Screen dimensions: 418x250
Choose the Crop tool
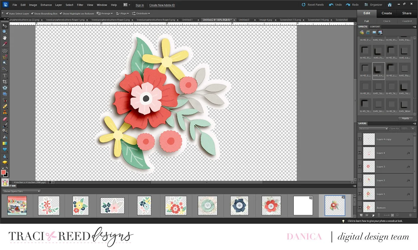click(x=4, y=82)
